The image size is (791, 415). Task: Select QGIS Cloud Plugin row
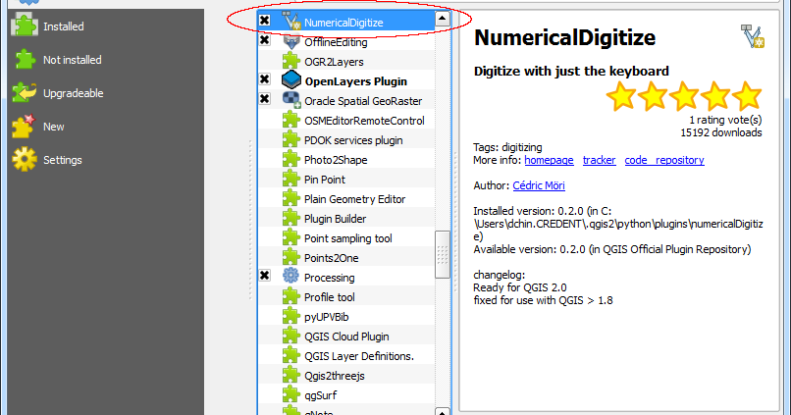coord(346,337)
